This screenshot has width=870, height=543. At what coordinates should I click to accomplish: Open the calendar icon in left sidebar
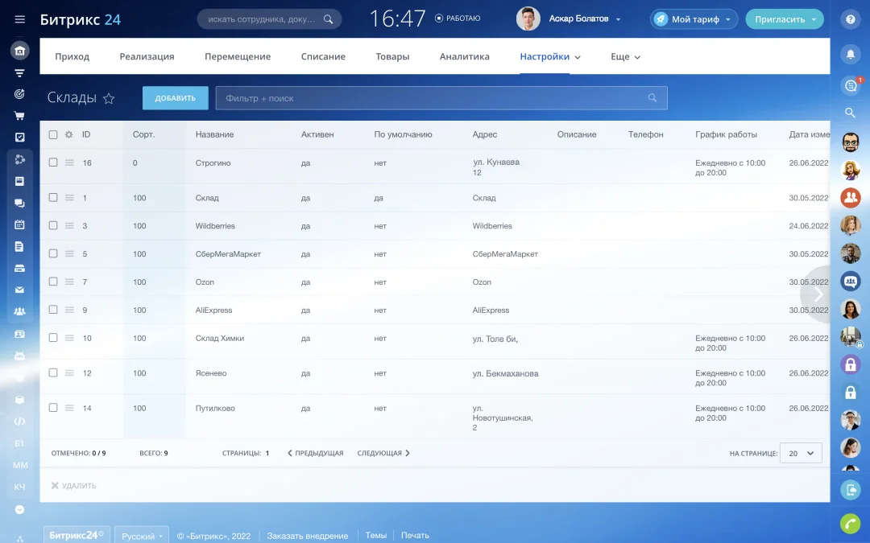19,224
